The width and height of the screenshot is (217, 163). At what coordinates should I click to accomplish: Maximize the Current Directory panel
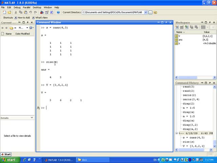pyautogui.click(x=24, y=22)
